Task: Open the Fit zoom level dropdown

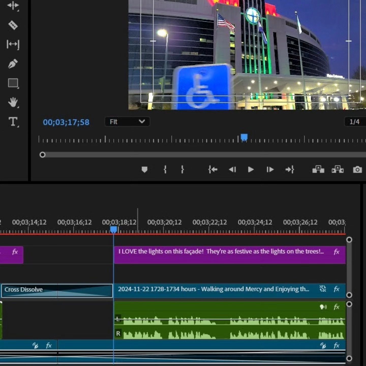Action: click(127, 122)
